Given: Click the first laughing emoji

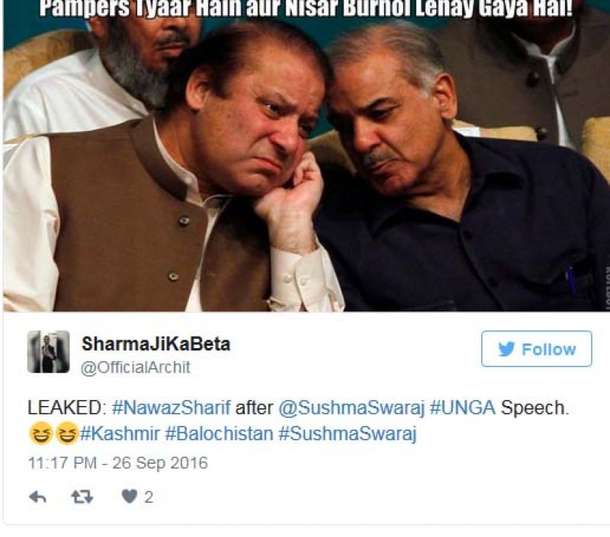Looking at the screenshot, I should tap(41, 433).
